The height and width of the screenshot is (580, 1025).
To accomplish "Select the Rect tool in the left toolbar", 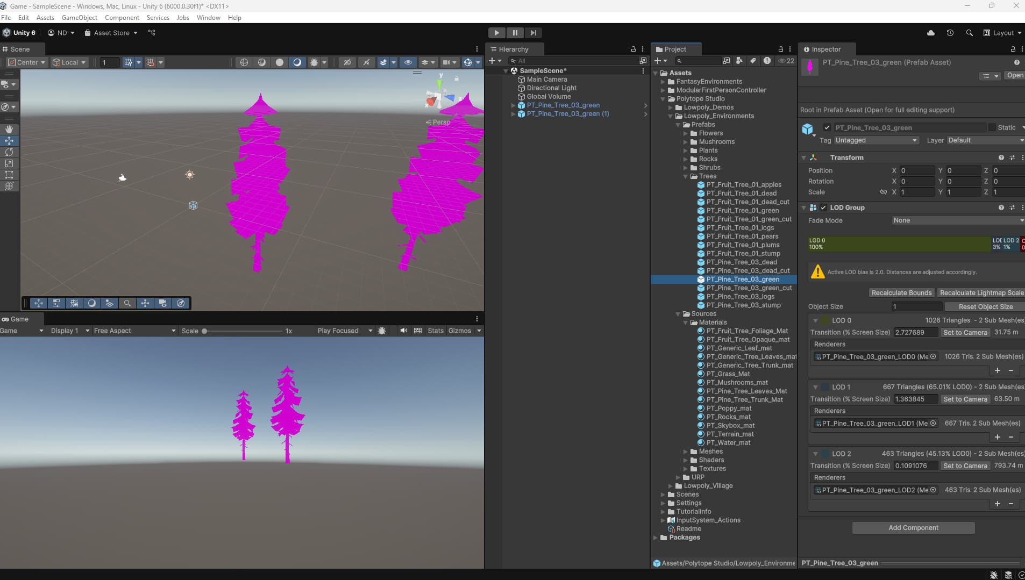I will (9, 175).
